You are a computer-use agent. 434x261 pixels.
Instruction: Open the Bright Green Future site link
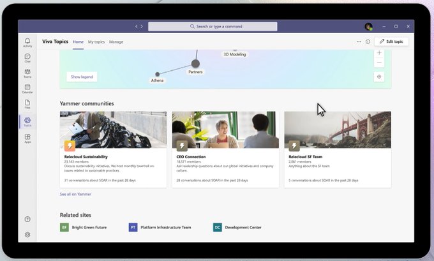point(89,227)
